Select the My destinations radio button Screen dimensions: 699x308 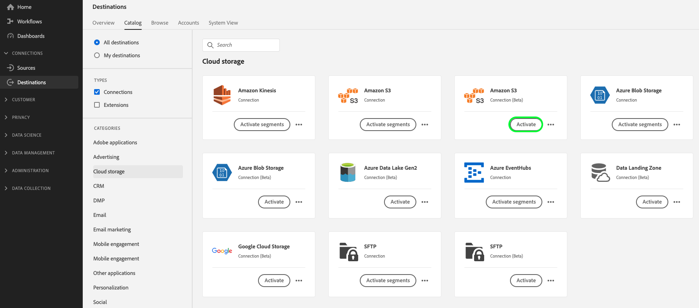(97, 55)
